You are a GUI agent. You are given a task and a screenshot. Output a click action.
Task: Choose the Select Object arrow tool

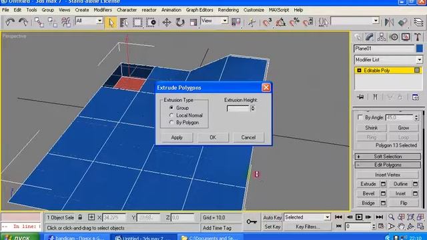pos(111,22)
